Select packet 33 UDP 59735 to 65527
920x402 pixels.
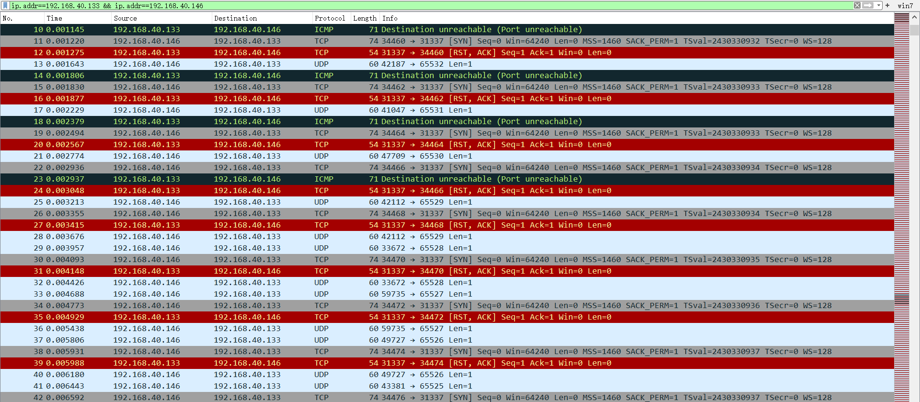click(447, 294)
